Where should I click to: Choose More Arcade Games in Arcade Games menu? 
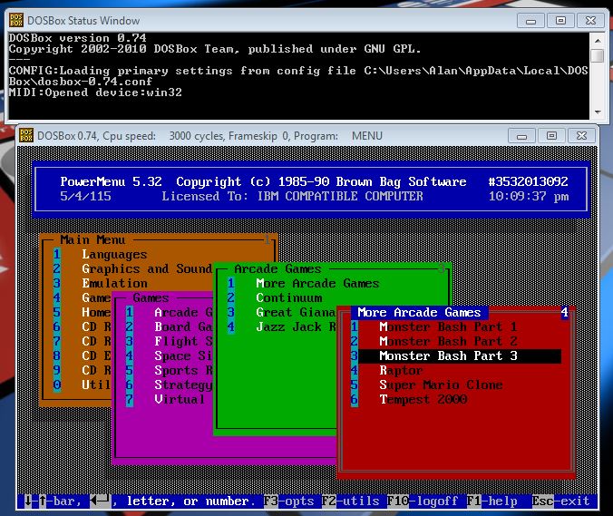317,284
